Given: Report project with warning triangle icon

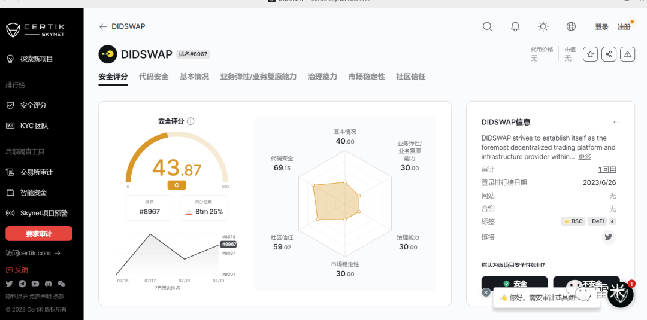Looking at the screenshot, I should 628,54.
